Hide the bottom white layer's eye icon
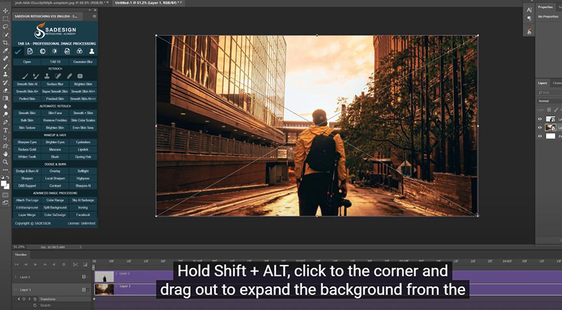The image size is (562, 310). coord(540,136)
